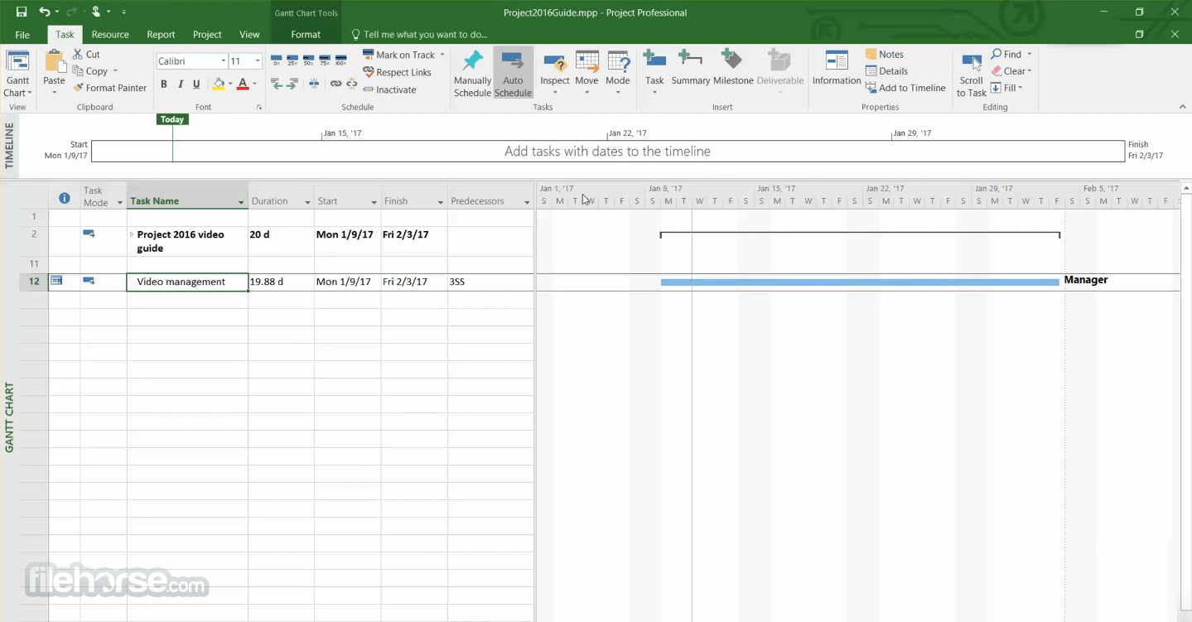Image resolution: width=1192 pixels, height=622 pixels.
Task: Expand the Project 2016 video guide summary task
Action: pyautogui.click(x=132, y=234)
